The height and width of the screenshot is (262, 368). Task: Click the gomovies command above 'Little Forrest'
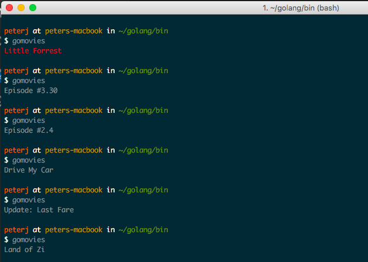tap(29, 41)
